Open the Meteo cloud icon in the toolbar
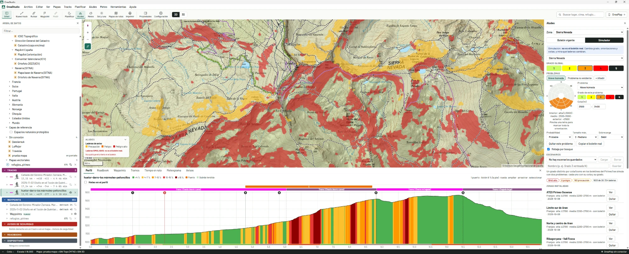This screenshot has height=254, width=629. point(91,14)
